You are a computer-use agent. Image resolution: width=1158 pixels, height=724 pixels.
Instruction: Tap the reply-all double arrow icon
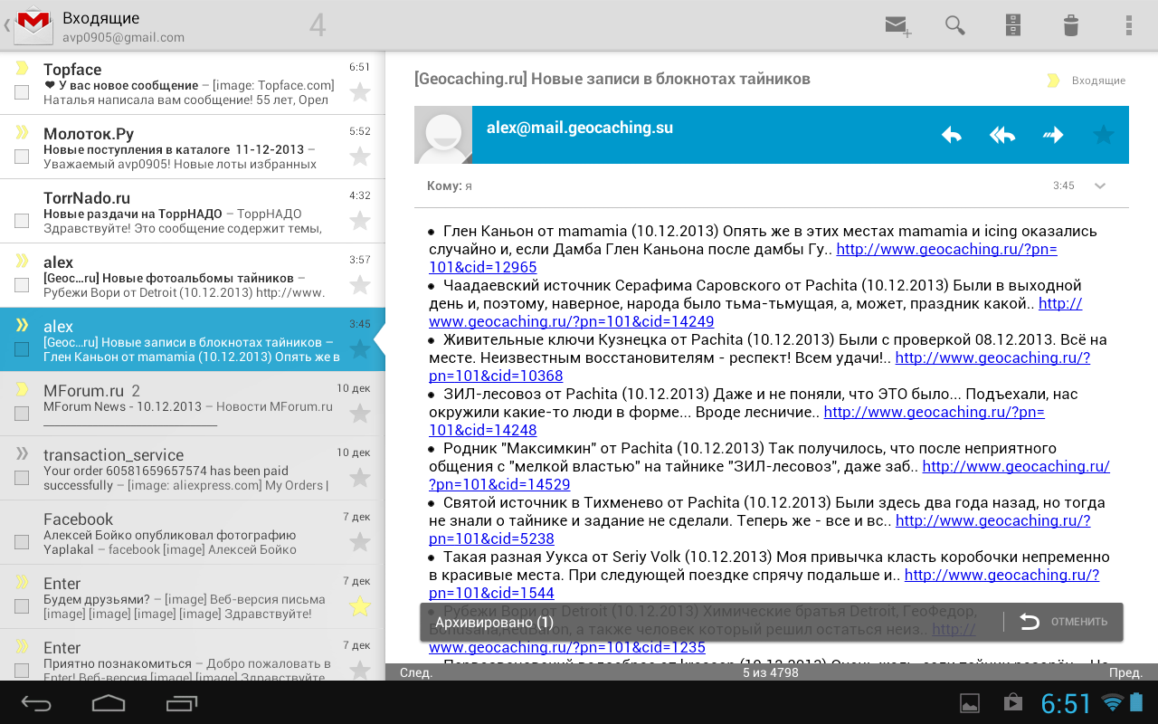click(1001, 135)
